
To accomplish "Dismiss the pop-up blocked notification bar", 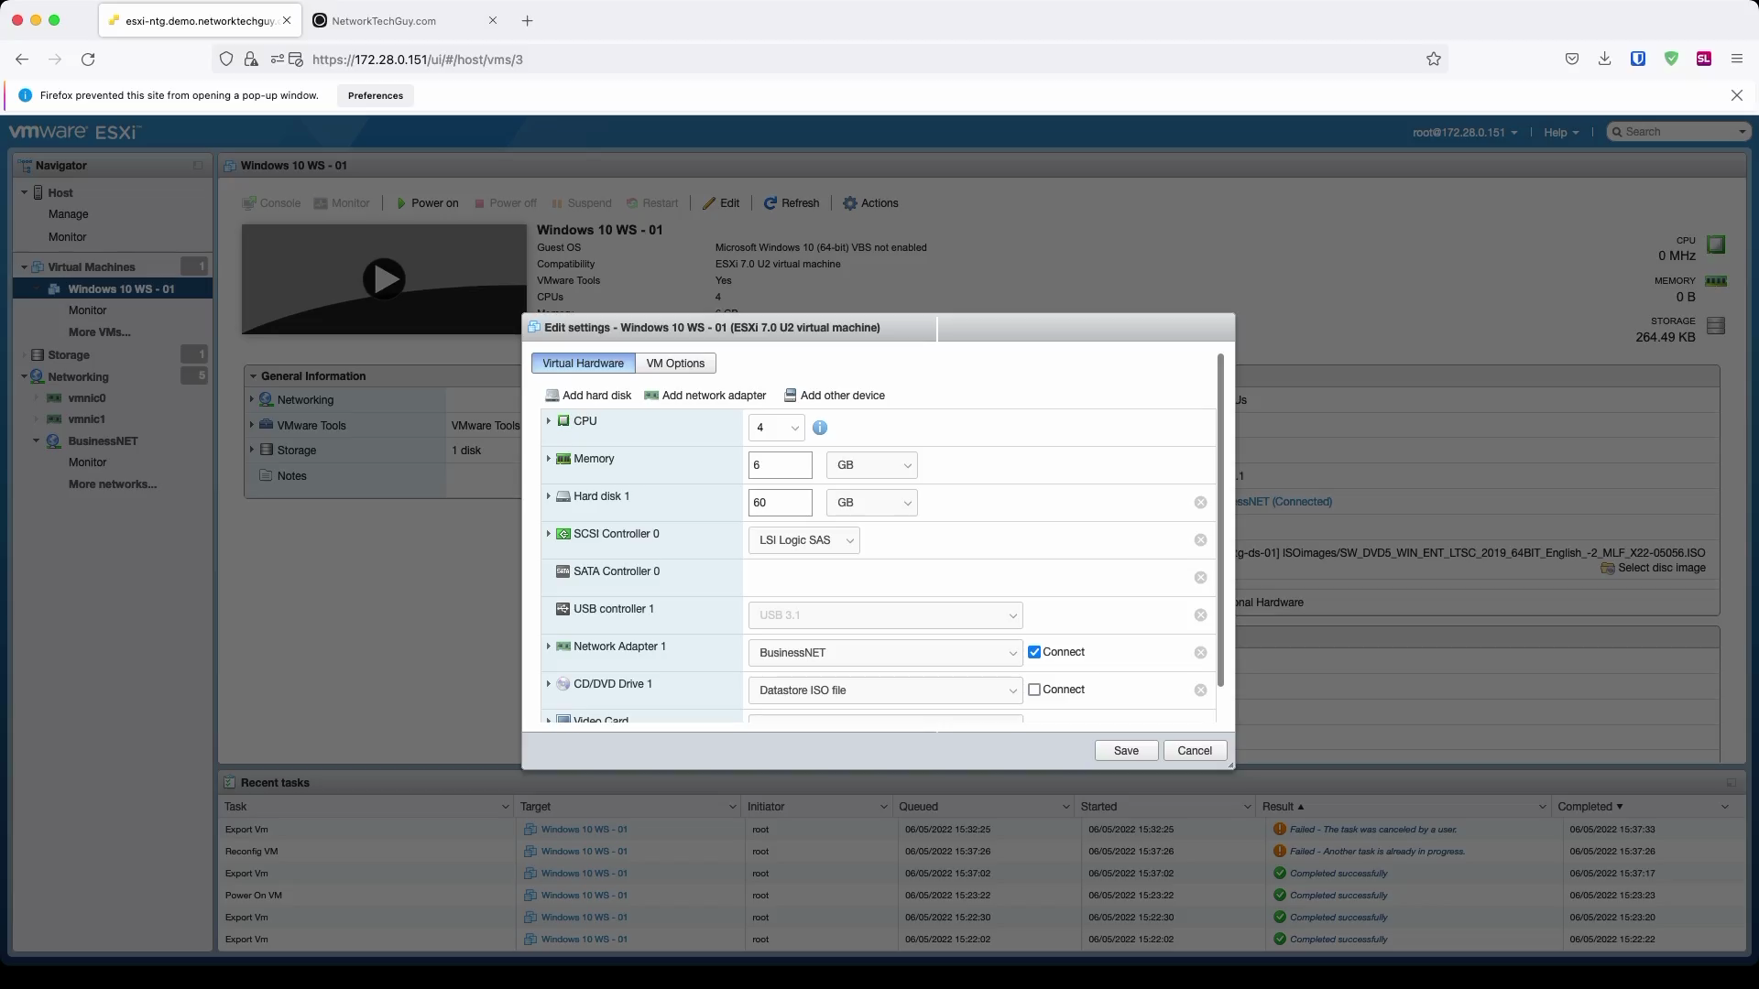I will (1737, 95).
